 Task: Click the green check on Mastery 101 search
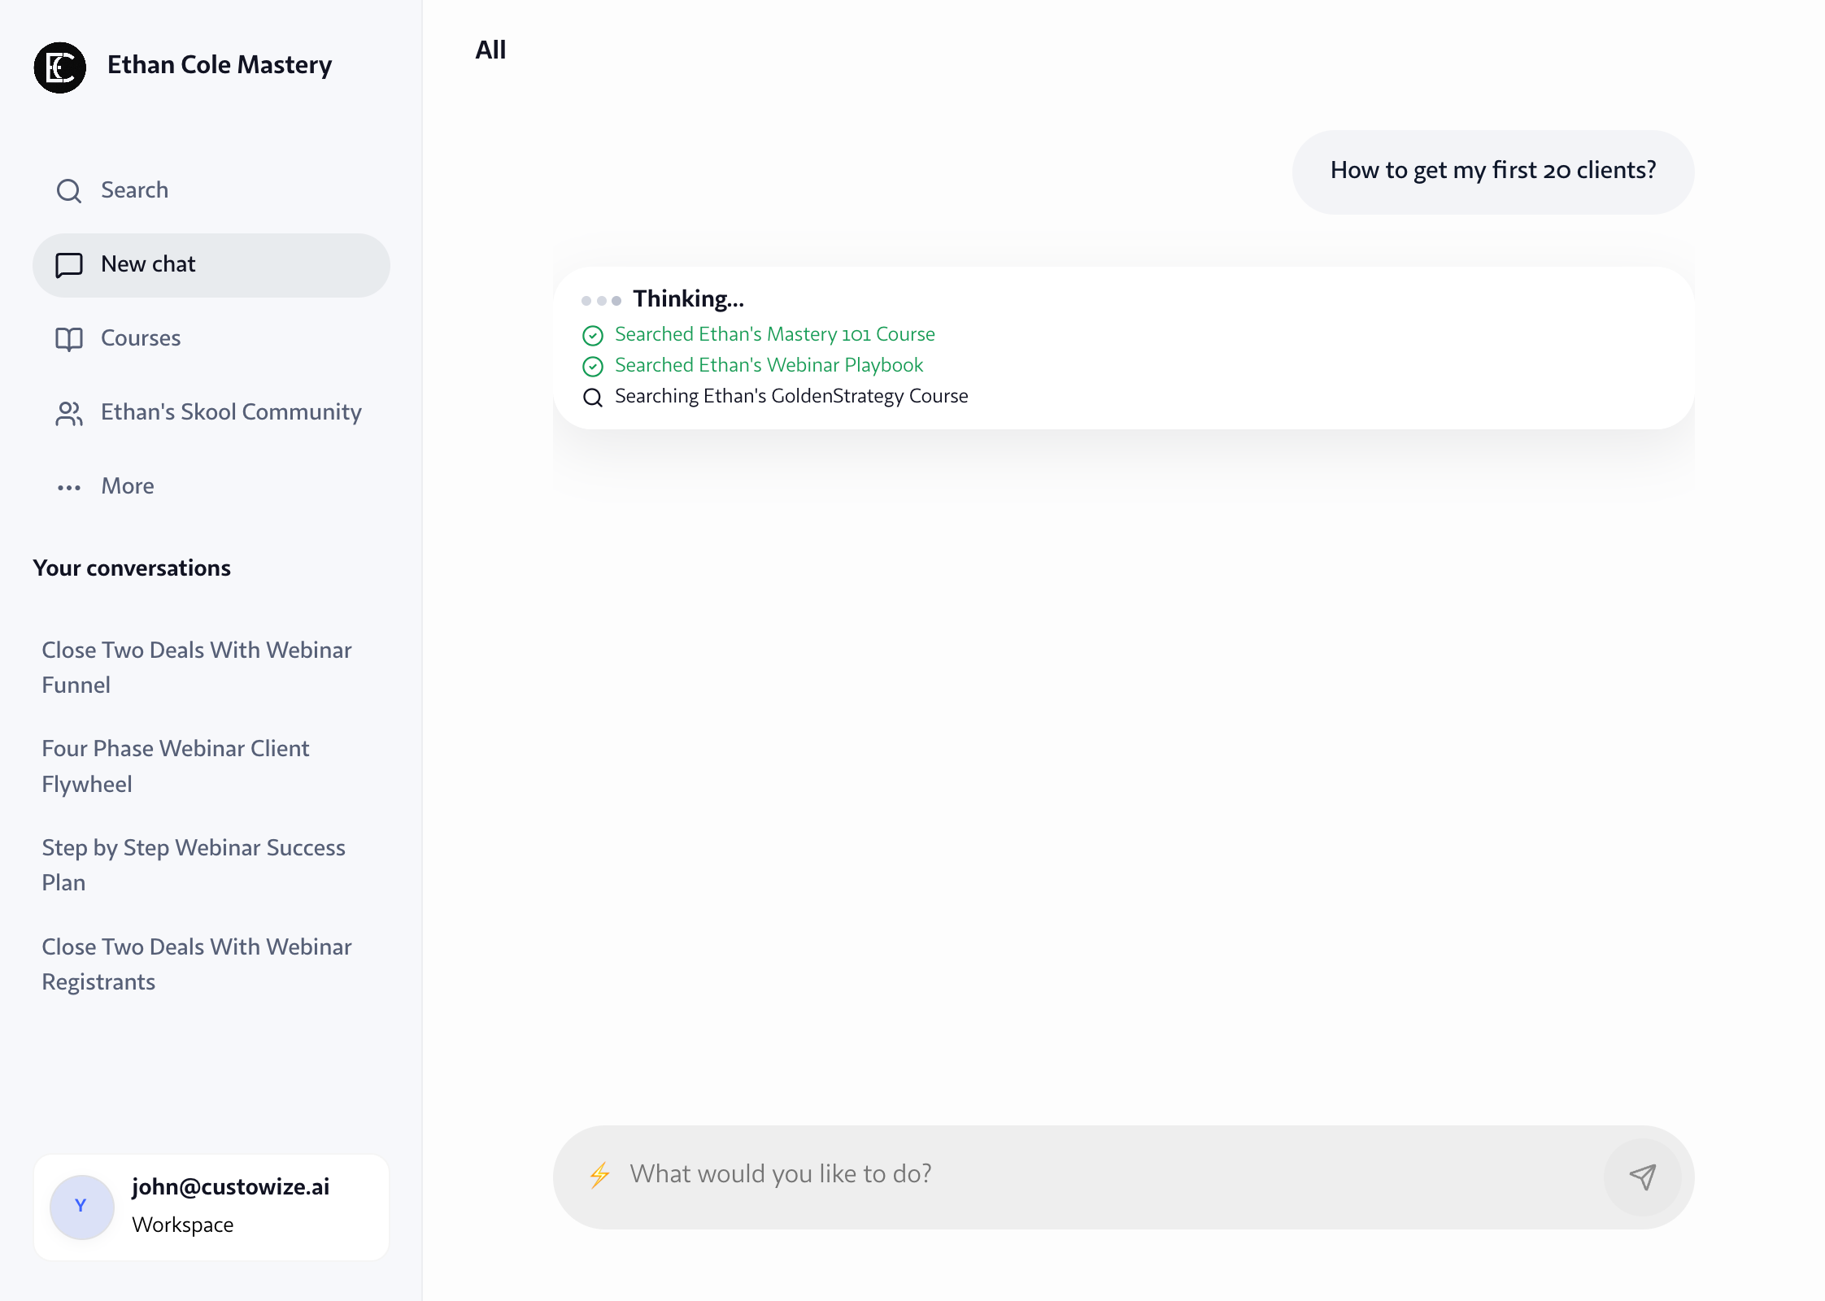pos(593,335)
